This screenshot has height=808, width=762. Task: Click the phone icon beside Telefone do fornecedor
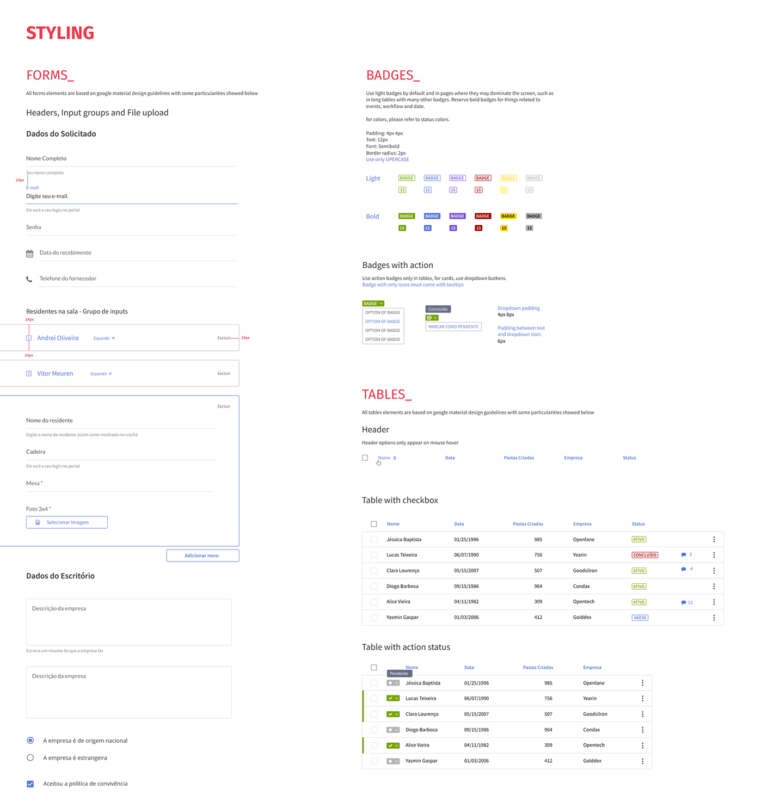click(29, 279)
